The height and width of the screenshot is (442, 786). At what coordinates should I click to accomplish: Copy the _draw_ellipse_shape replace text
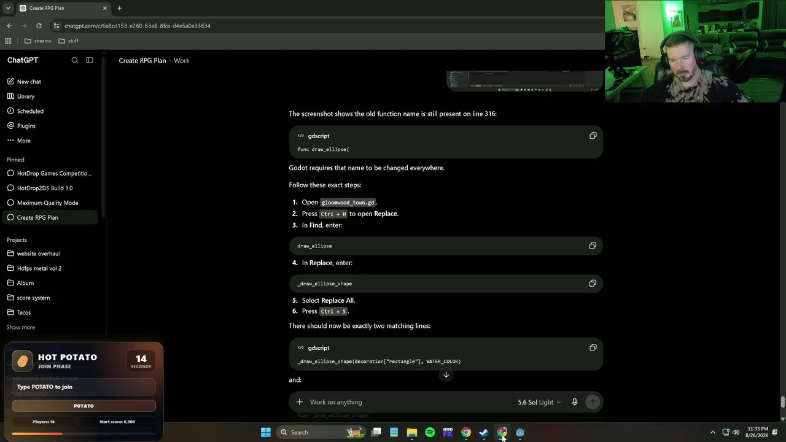[x=593, y=283]
